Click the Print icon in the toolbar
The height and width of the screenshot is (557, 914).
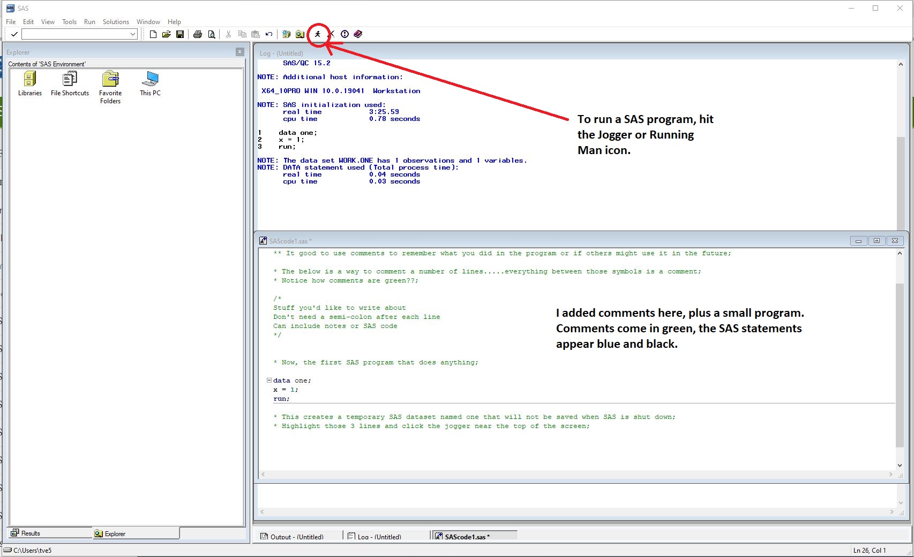(x=198, y=34)
